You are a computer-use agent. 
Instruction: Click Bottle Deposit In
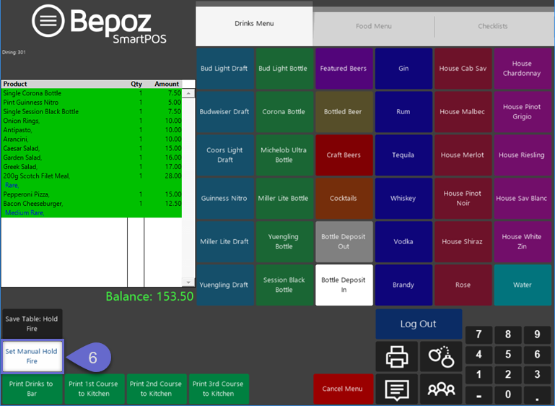click(x=344, y=285)
